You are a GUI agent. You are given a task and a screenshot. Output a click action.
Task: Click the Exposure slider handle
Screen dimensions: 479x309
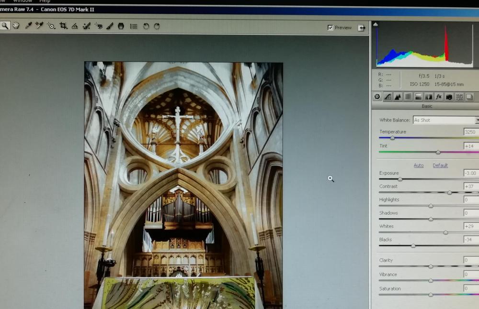pos(400,179)
